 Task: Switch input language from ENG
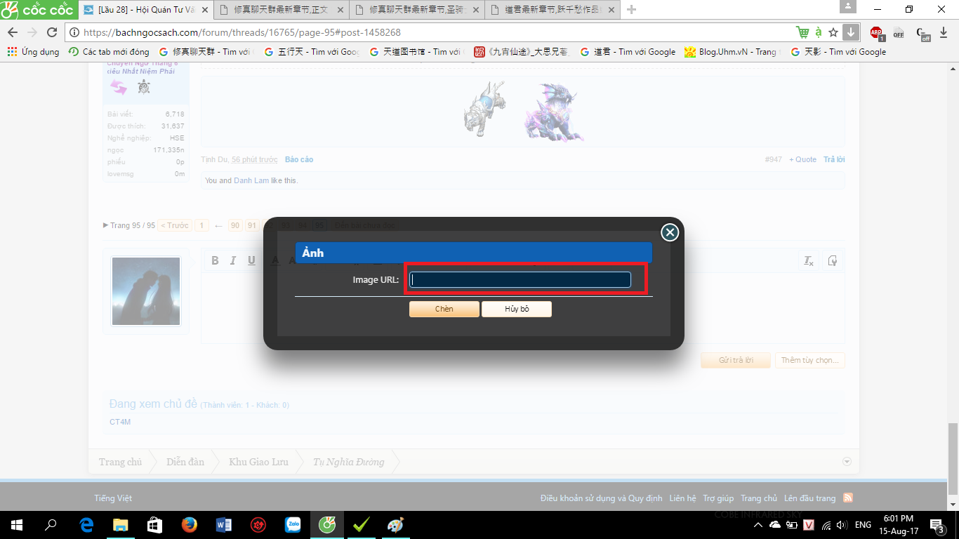pos(863,525)
